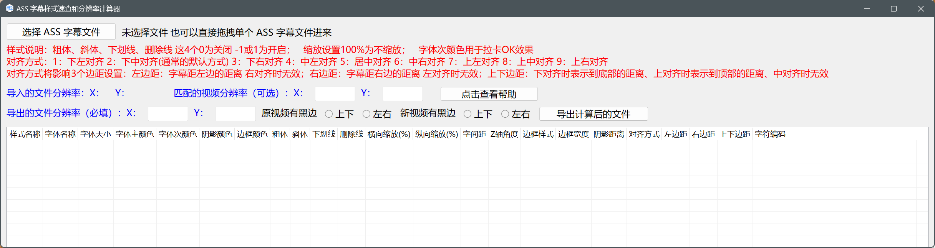Click the 字体次颜色 column header
The image size is (935, 248).
[178, 134]
